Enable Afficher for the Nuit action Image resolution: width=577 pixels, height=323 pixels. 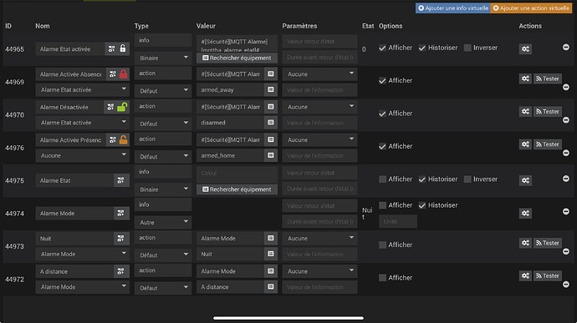point(383,245)
